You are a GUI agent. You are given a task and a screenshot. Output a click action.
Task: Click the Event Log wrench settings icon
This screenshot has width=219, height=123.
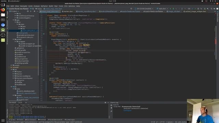(x=111, y=111)
